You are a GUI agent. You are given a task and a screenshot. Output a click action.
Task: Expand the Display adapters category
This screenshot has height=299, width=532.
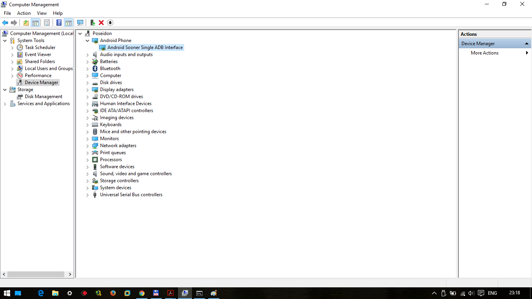point(88,90)
